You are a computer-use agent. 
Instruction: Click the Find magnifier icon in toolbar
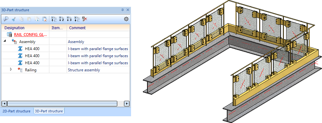pos(6,19)
